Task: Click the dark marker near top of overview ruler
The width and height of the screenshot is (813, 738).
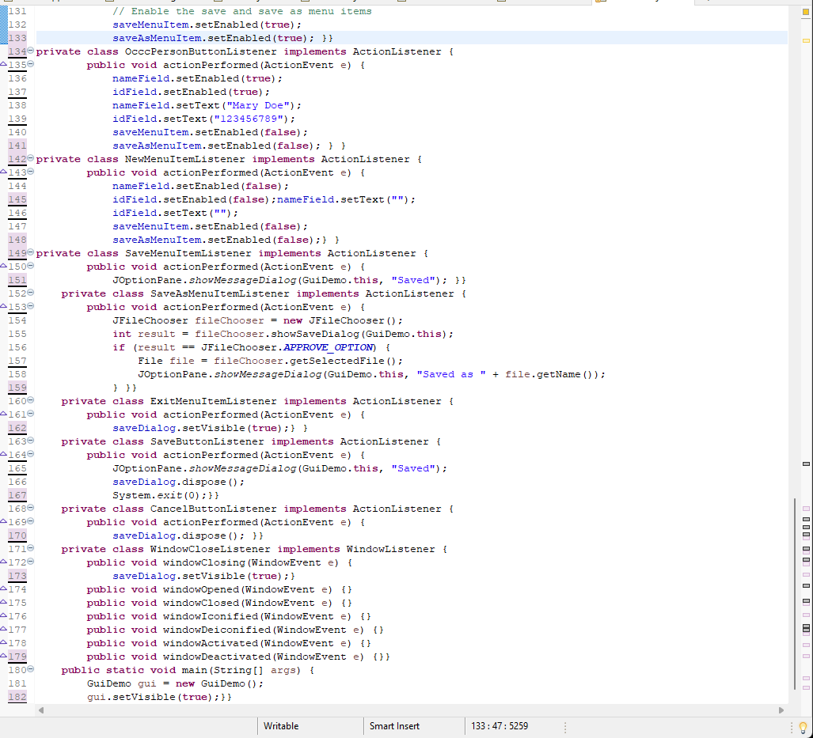Action: tap(804, 17)
